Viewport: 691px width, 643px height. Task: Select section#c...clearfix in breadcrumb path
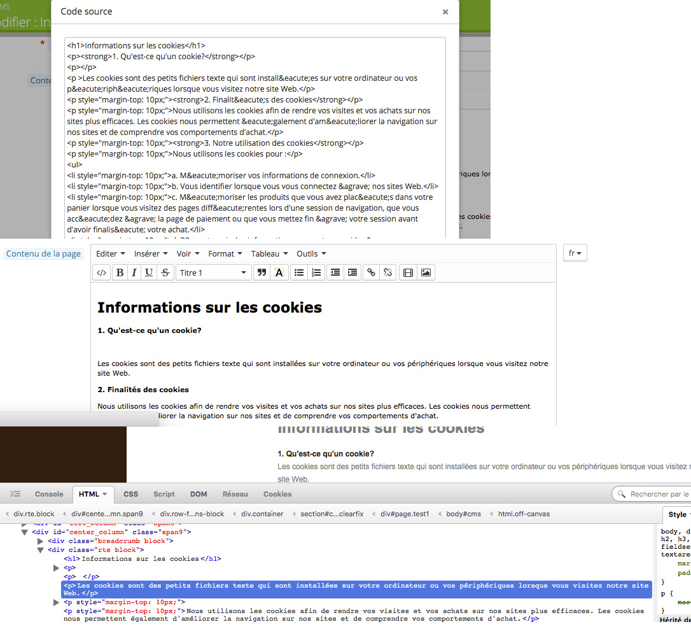pos(332,514)
